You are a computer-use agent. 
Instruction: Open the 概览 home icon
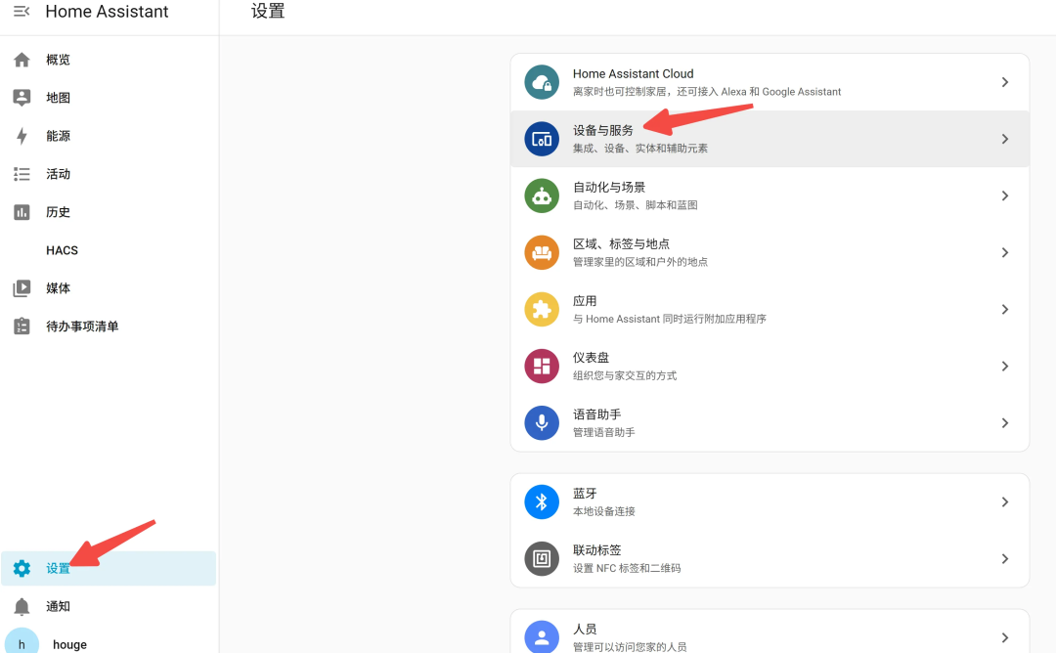pyautogui.click(x=22, y=60)
